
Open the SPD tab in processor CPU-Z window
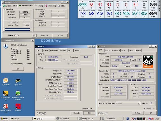[131, 50]
